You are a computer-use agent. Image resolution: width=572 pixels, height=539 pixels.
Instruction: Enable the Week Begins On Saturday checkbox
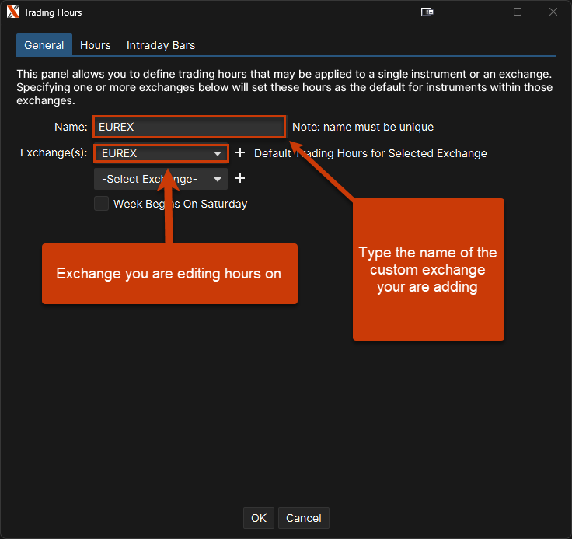click(x=101, y=204)
